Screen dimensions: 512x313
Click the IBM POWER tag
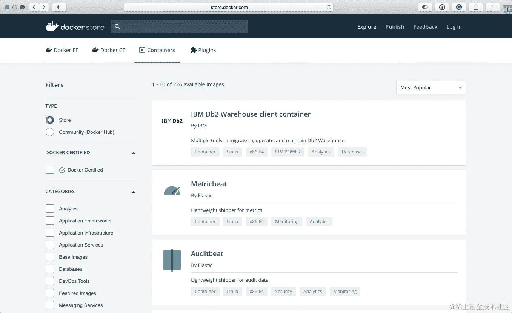click(288, 152)
